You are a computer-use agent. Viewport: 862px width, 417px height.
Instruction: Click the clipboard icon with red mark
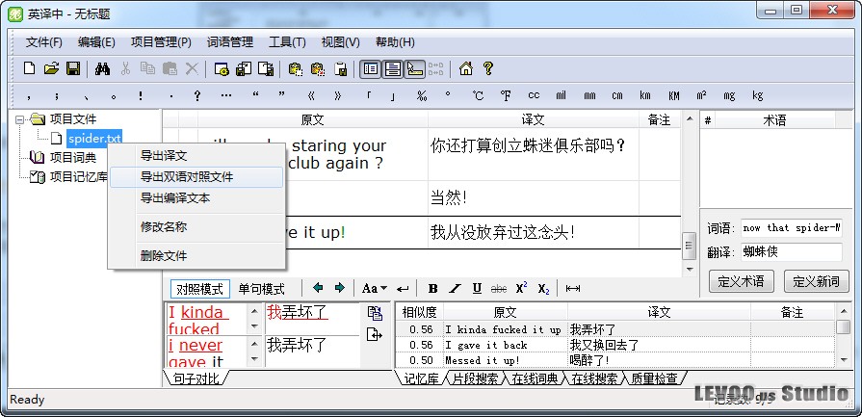[x=318, y=68]
